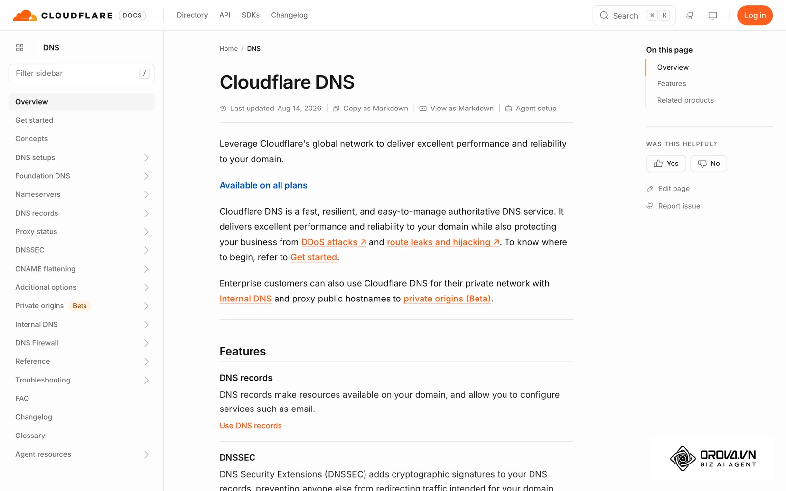This screenshot has height=491, width=786.
Task: Open the Directory menu item
Action: coord(192,15)
